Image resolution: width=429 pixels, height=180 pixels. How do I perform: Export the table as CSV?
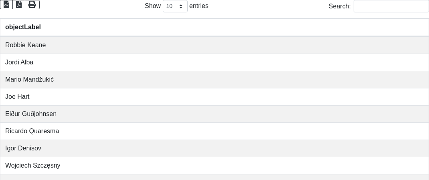click(6, 4)
